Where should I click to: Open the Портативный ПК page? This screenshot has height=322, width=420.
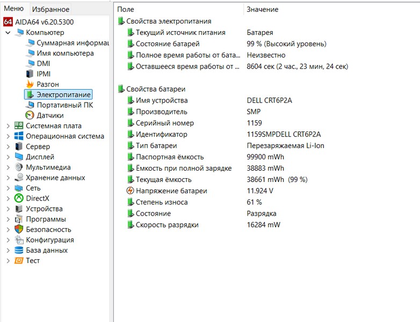pos(64,105)
